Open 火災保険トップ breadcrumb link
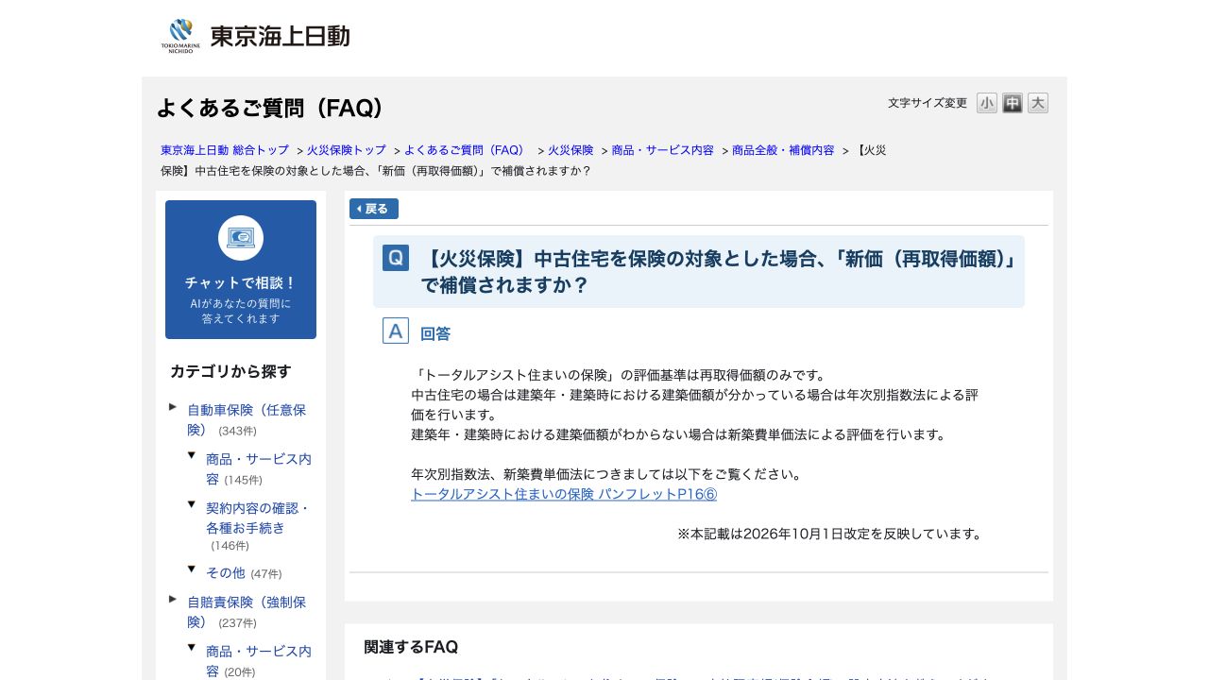Screen dimensions: 1209x680 (346, 150)
